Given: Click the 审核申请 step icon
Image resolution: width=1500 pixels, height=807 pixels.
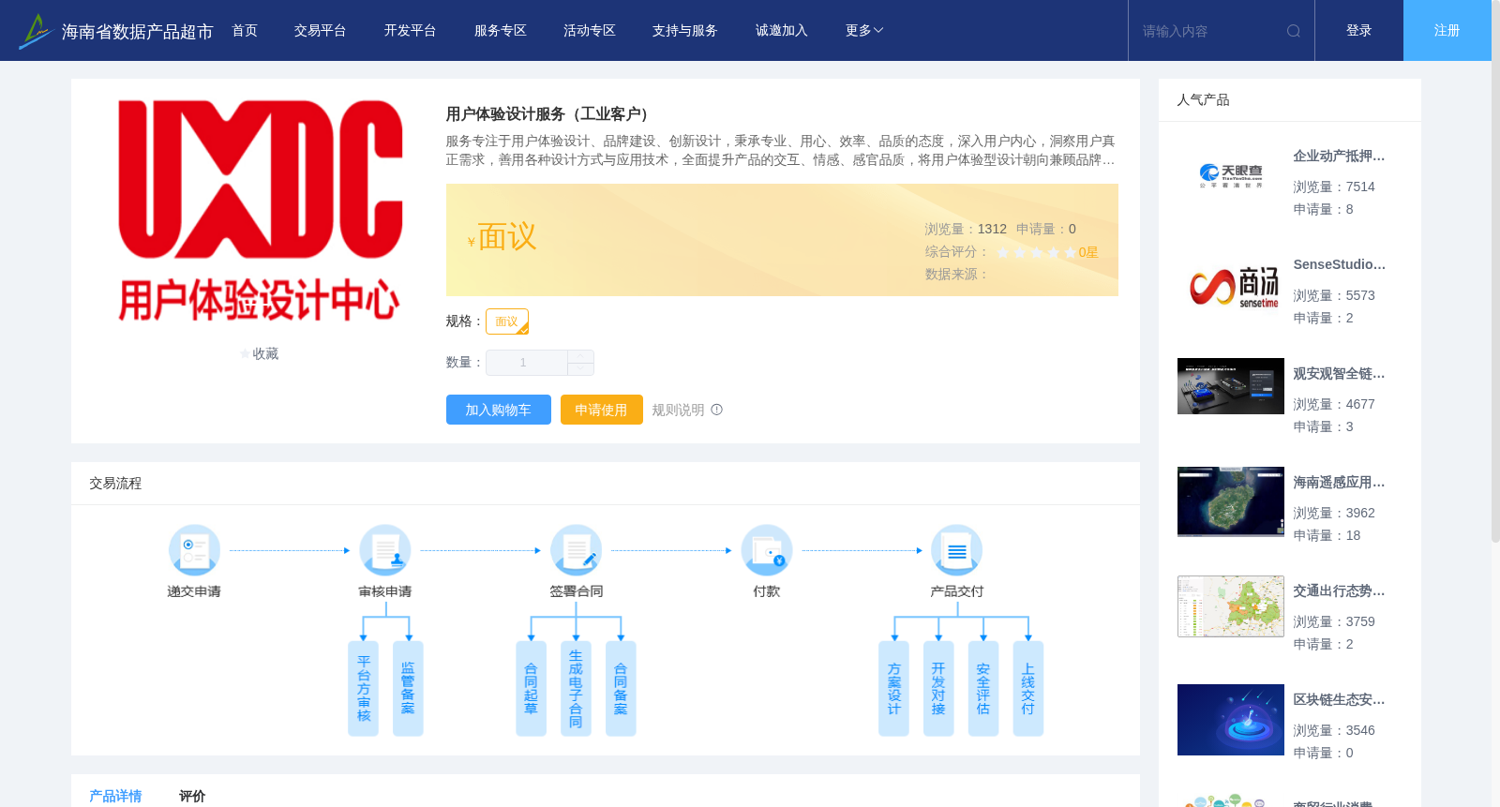Looking at the screenshot, I should (385, 550).
